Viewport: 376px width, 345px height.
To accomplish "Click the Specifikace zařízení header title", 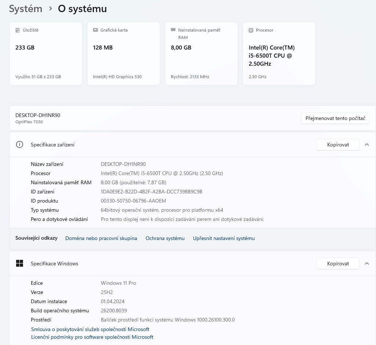I will tap(52, 145).
